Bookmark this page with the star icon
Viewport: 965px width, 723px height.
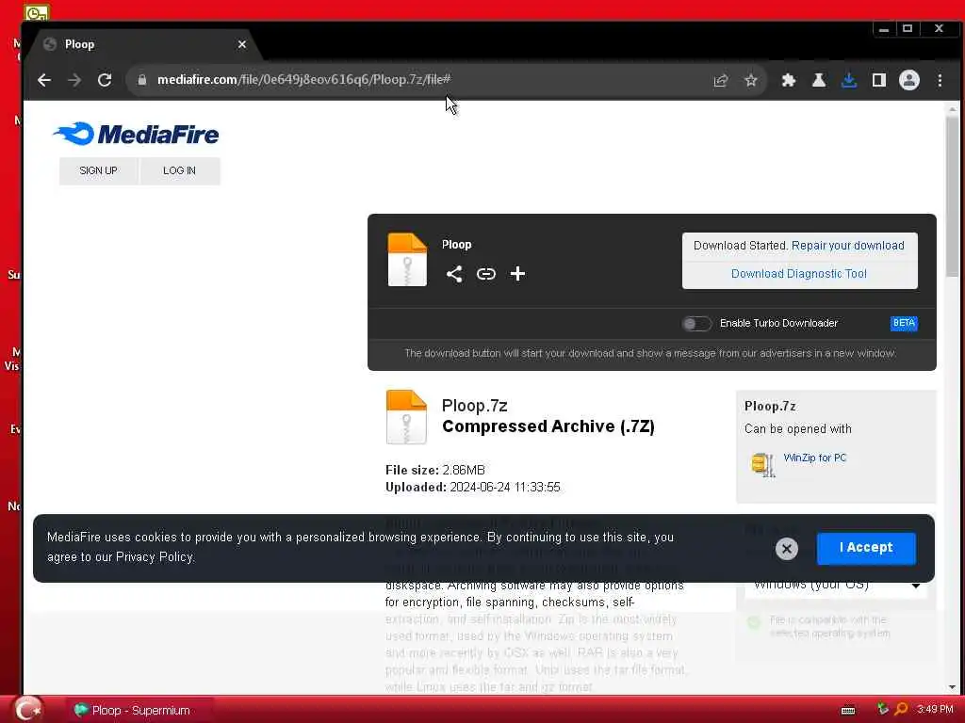751,81
